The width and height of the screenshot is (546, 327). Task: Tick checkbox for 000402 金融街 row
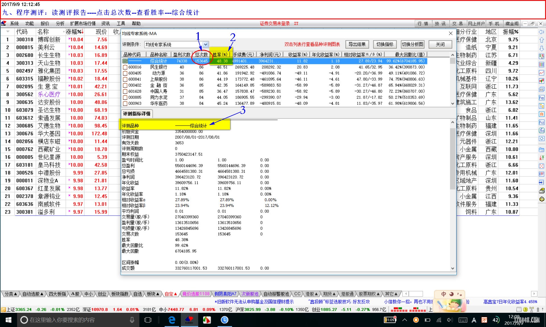(x=125, y=85)
